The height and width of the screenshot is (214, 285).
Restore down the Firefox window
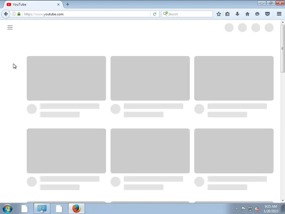[271, 3]
